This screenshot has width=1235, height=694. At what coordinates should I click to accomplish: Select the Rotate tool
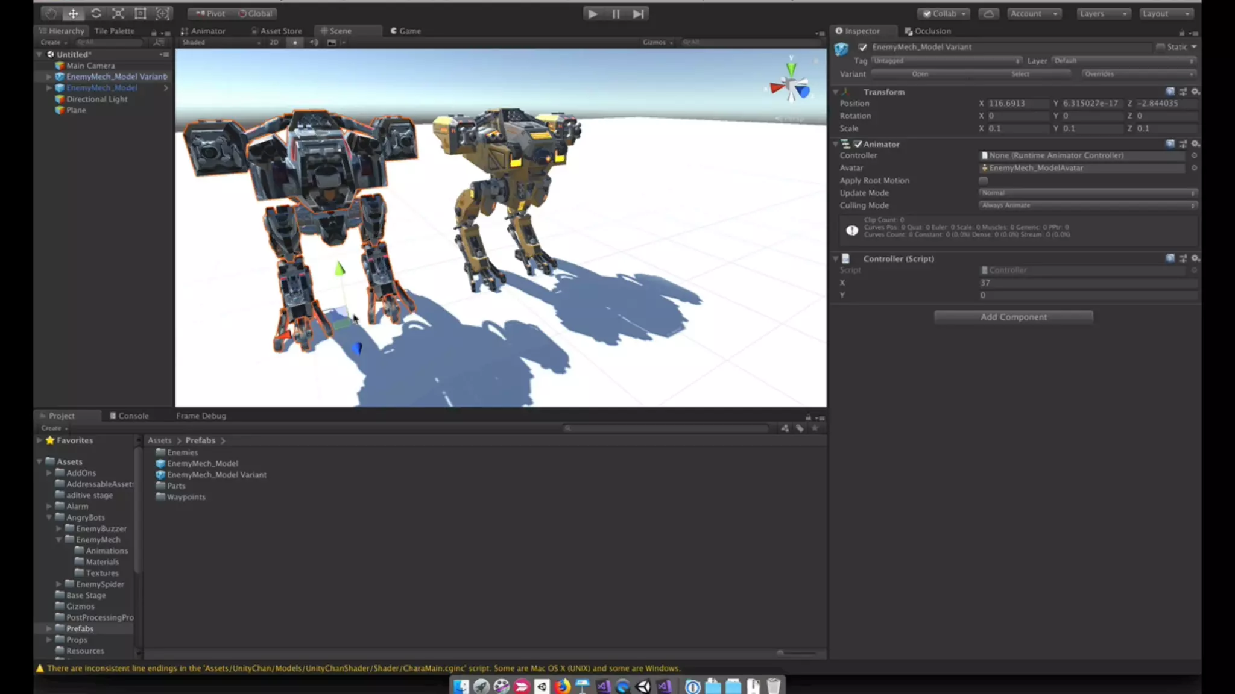(96, 13)
